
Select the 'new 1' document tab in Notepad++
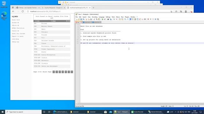pos(79,22)
